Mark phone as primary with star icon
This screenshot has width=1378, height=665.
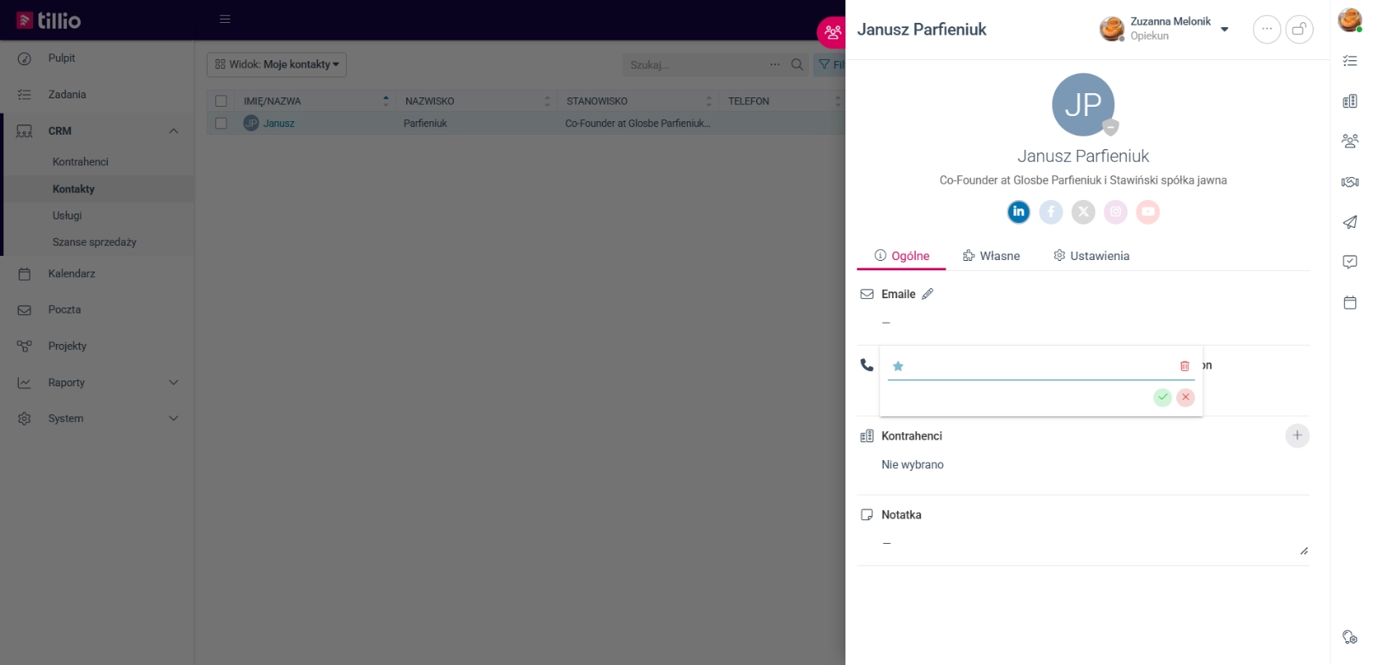tap(898, 366)
